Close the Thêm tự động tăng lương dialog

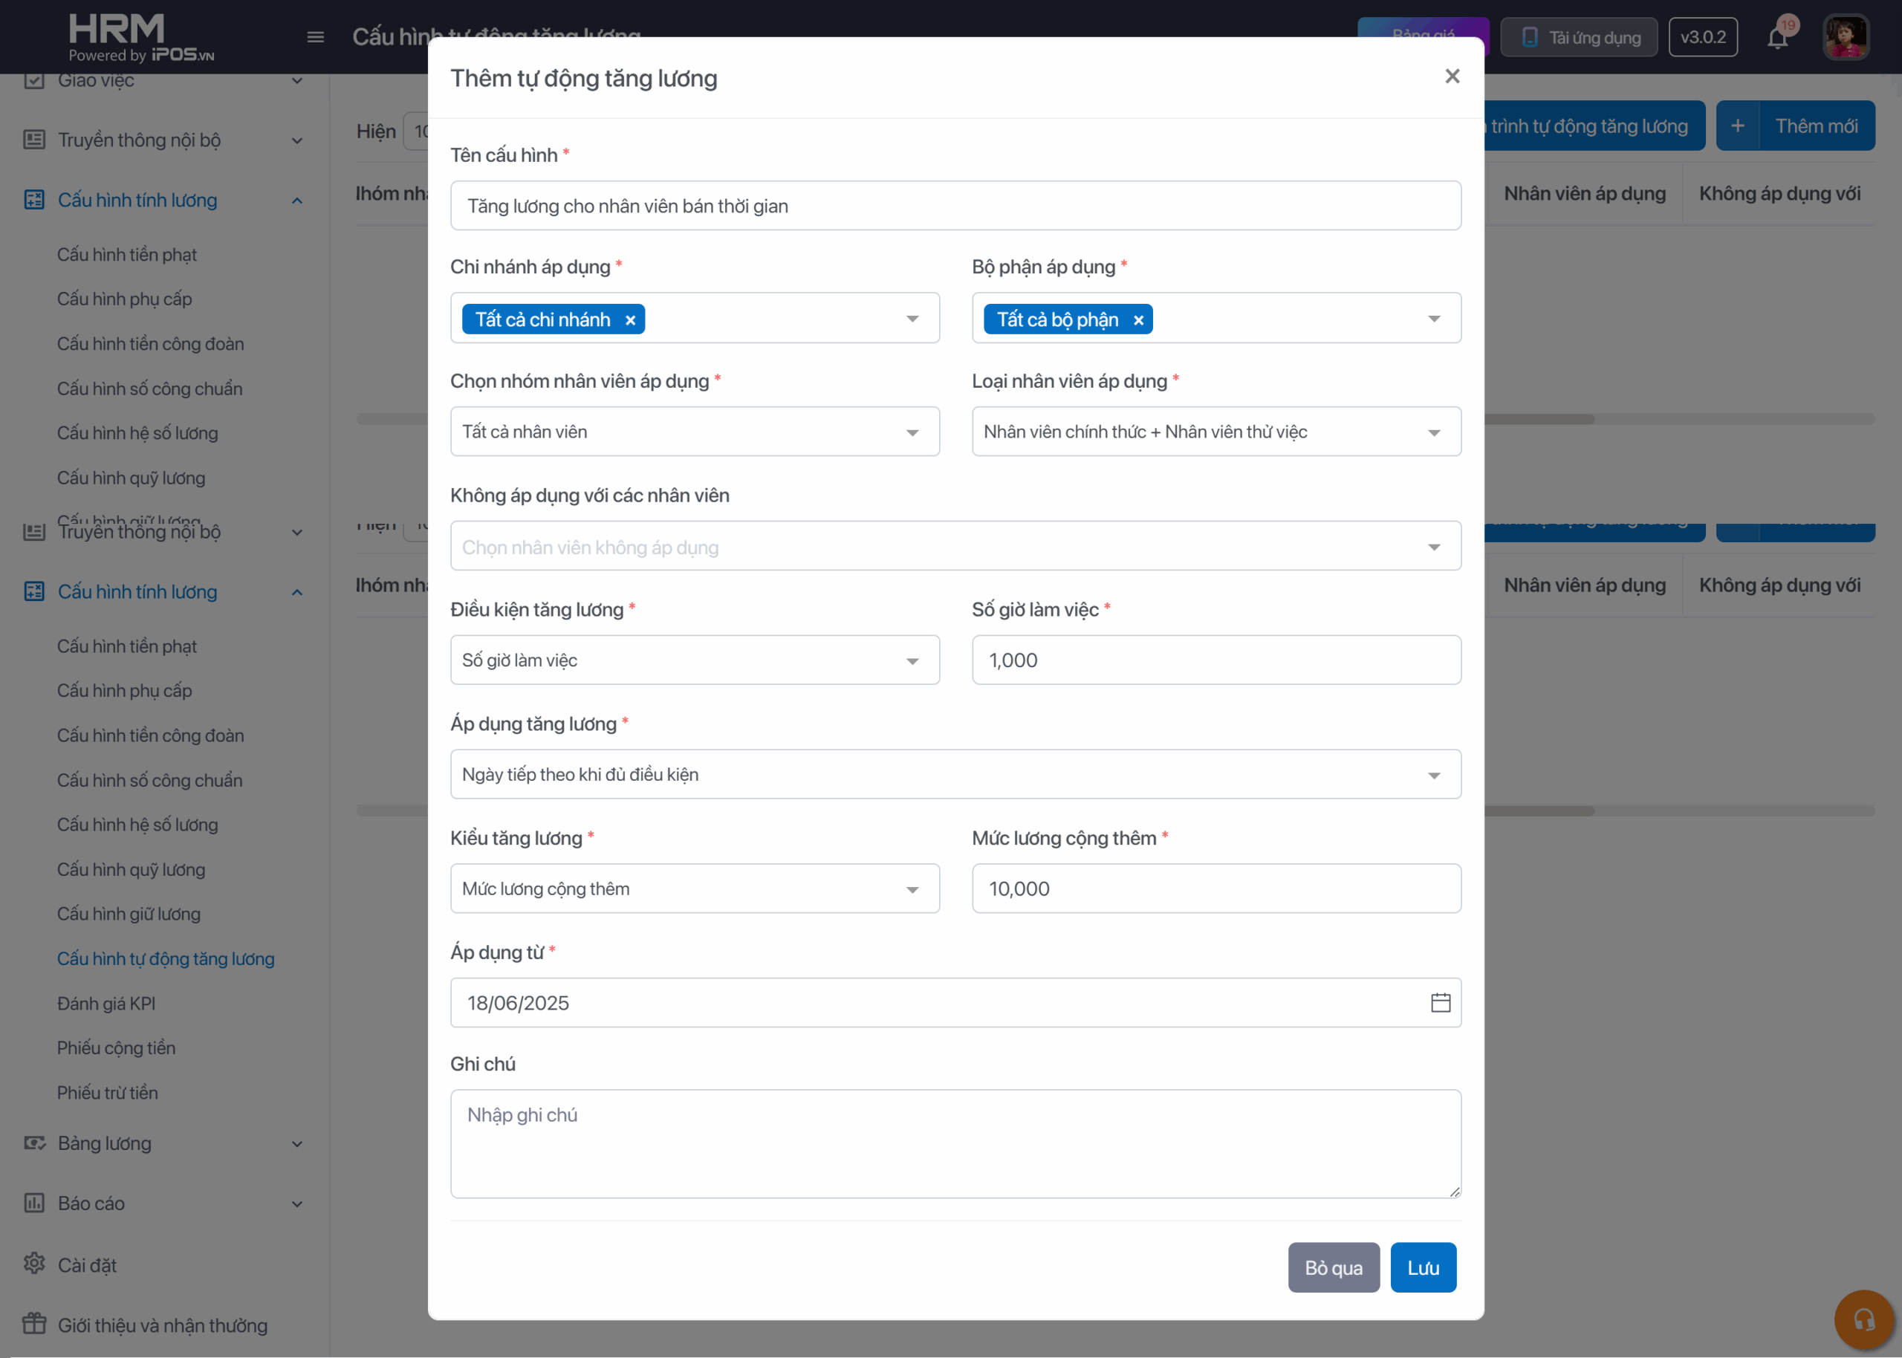point(1453,76)
